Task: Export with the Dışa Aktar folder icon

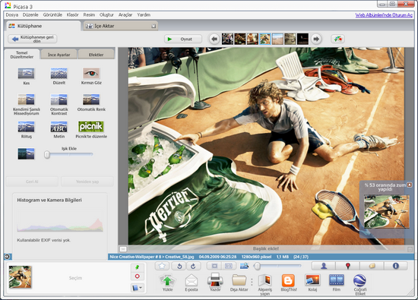Action: [x=239, y=280]
